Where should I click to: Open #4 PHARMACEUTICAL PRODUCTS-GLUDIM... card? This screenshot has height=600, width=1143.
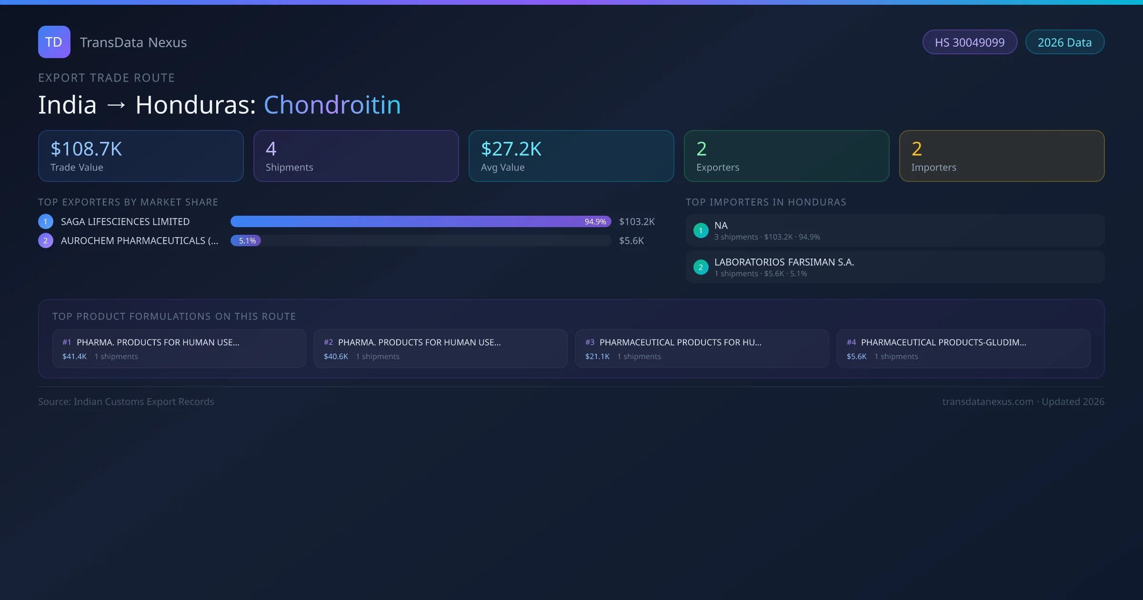point(963,349)
